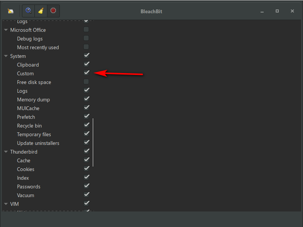Click the Preview magnifier icon

[28, 11]
